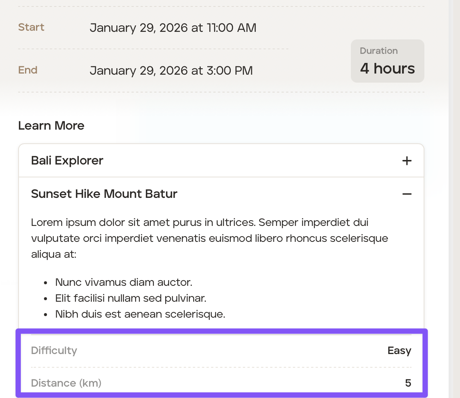Screen dimensions: 460x398
Task: Click the Elit facilisi nullam sed pulvinar bullet
Action: click(130, 298)
